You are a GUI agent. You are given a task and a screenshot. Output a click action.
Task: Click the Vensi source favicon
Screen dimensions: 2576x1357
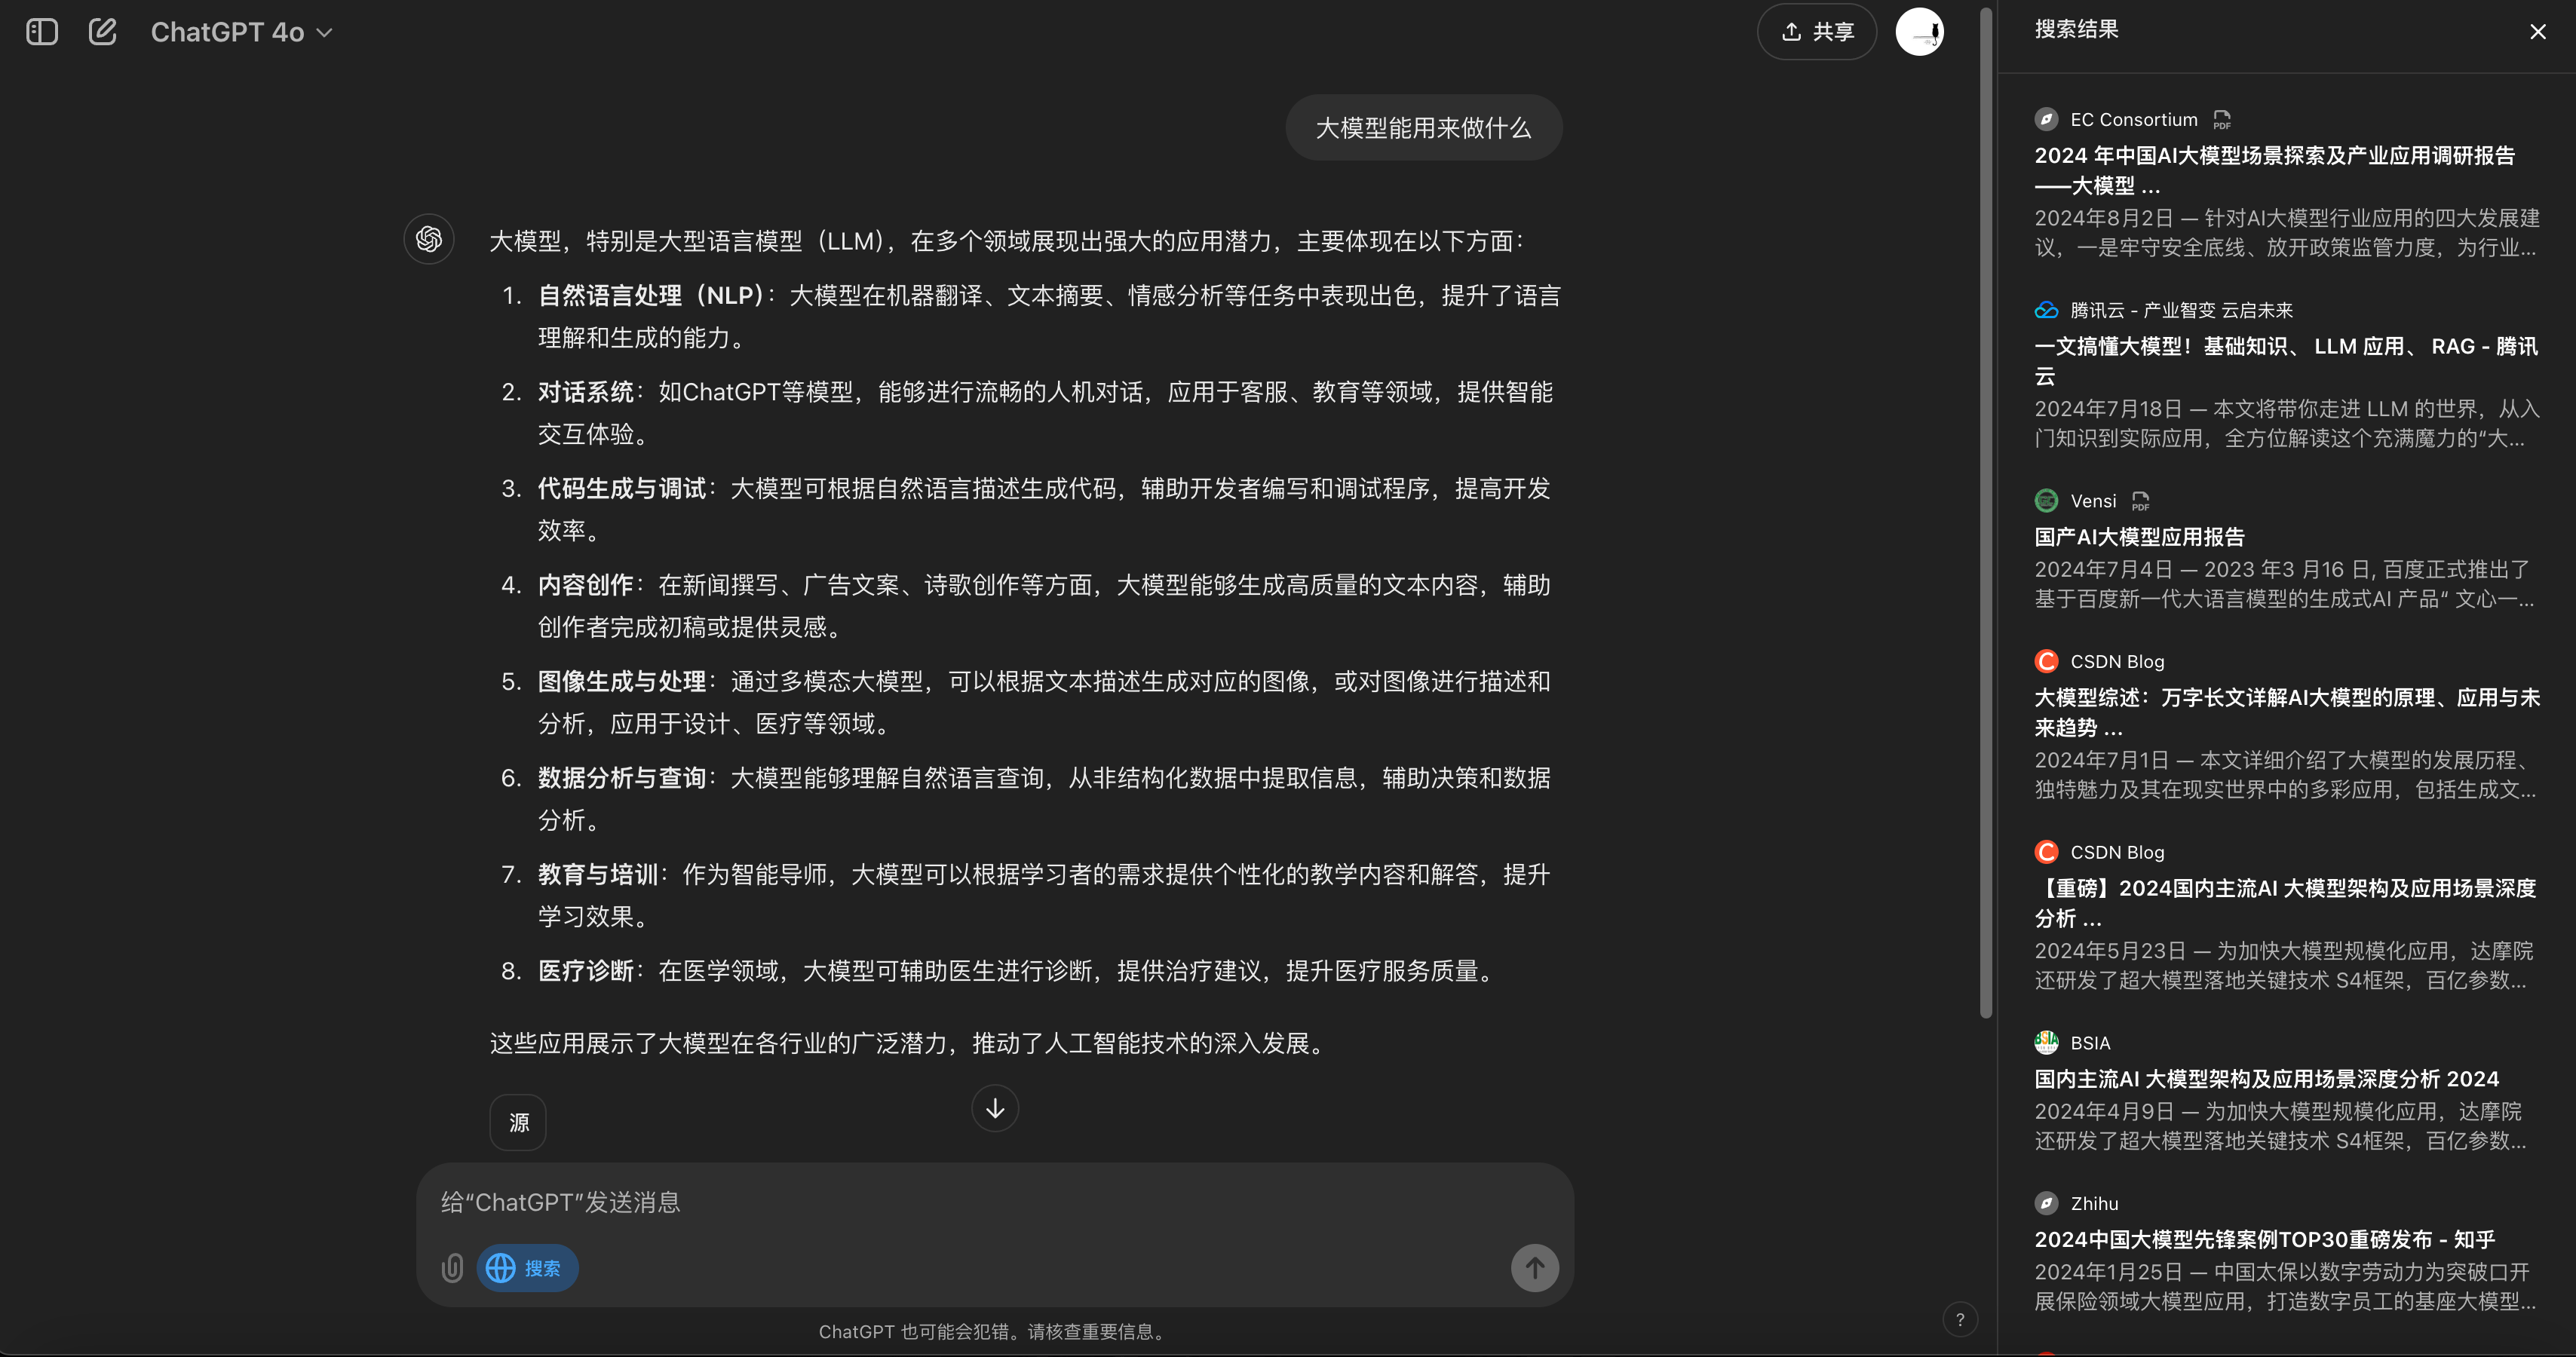(x=2046, y=500)
